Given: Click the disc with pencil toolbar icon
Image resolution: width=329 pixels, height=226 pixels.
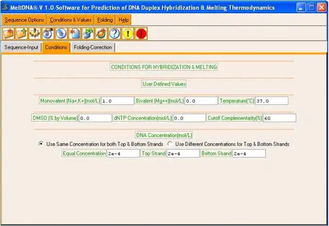Looking at the screenshot, I should point(48,33).
